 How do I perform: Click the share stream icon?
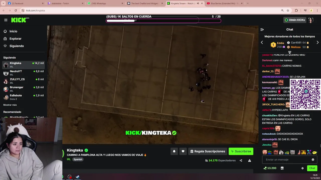coord(241,160)
